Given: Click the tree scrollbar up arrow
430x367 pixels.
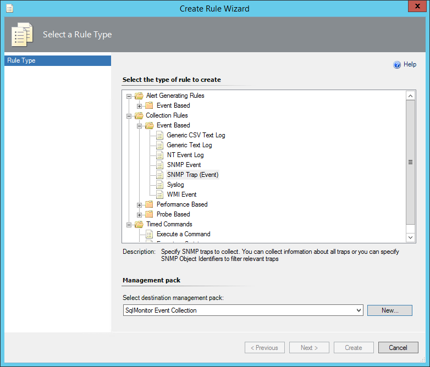Looking at the screenshot, I should (x=411, y=96).
